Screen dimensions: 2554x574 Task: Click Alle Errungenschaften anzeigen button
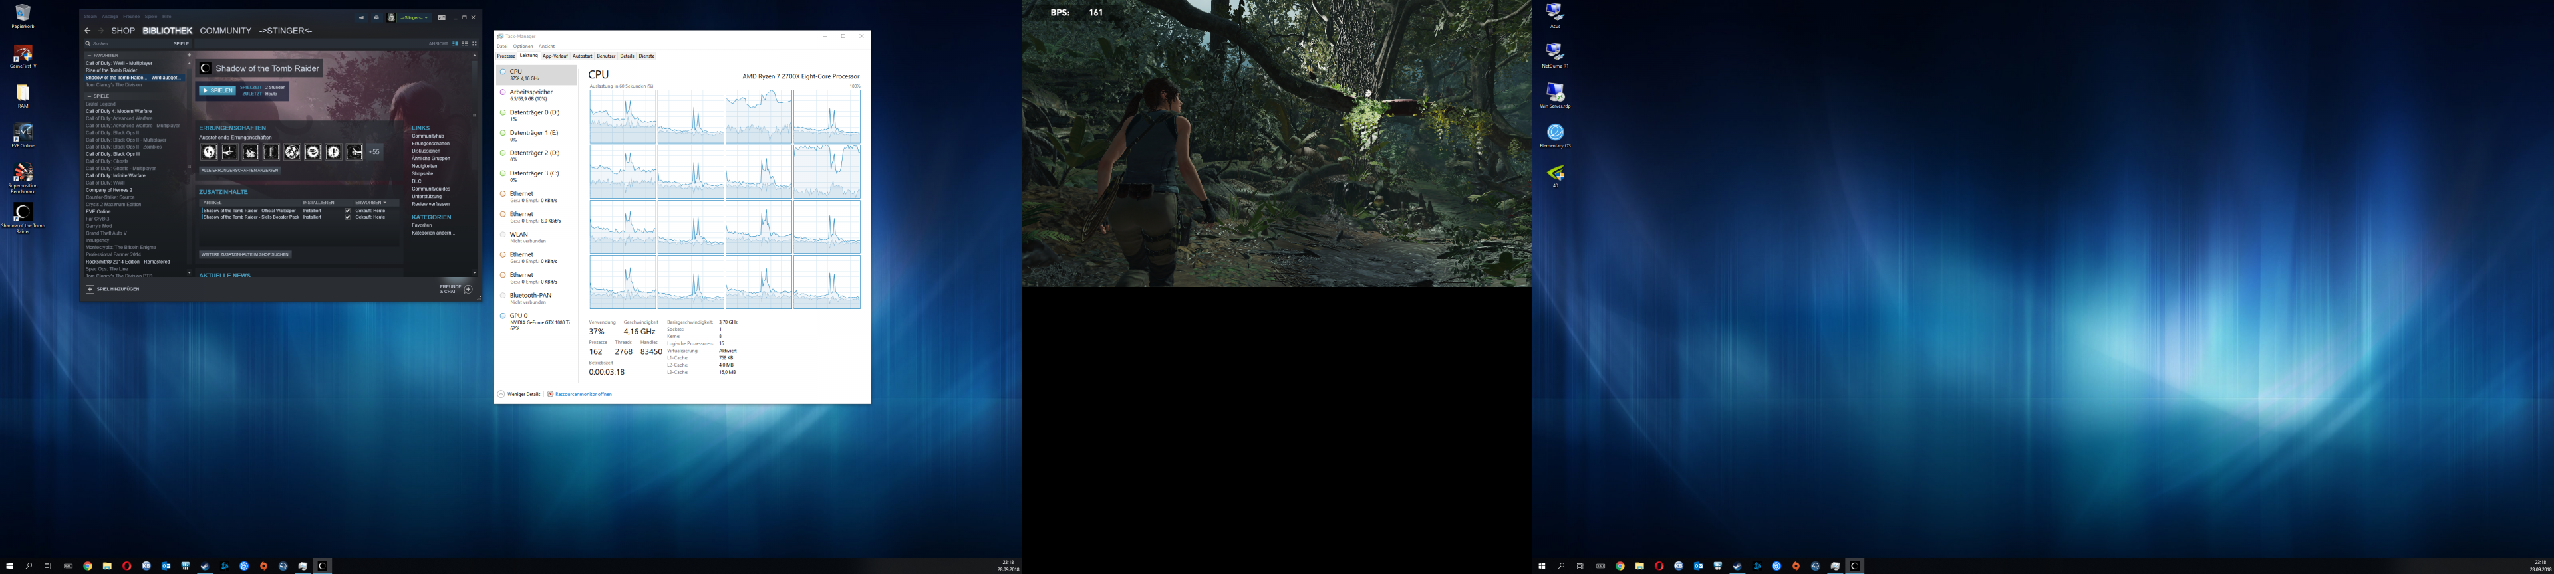241,170
